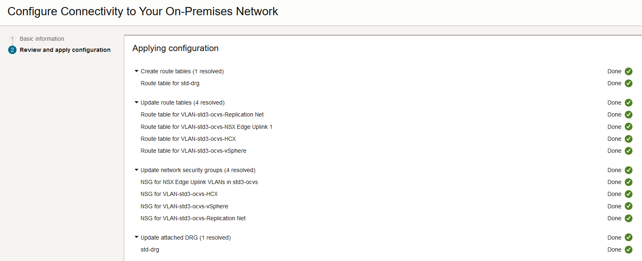Collapse the Update attached DRG section

[136, 237]
